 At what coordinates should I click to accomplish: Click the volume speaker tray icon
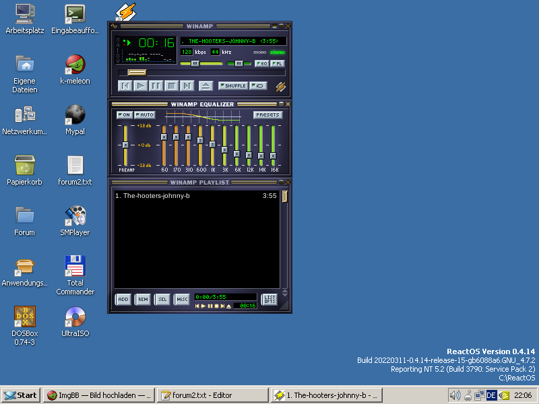click(x=455, y=395)
